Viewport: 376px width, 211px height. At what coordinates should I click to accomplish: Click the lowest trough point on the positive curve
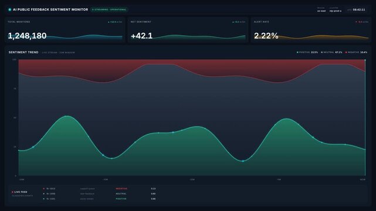click(243, 161)
